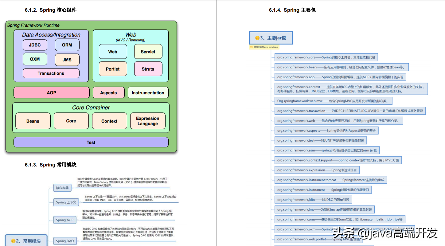Select the org.springframework.transaction entry
Viewport: 445px width, 246px height.
pyautogui.click(x=350, y=111)
